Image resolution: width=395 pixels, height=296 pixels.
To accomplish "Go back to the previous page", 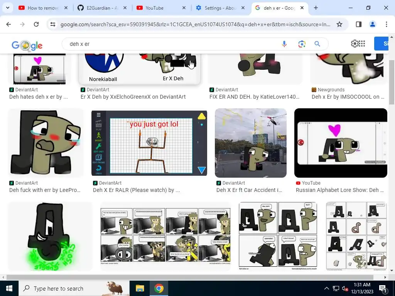I will pos(8,24).
